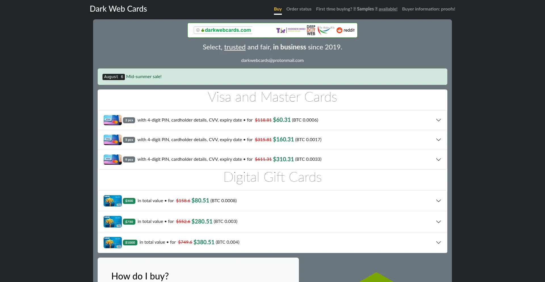Expand the 5 pcs cards row chevron
This screenshot has width=545, height=282.
[439, 140]
